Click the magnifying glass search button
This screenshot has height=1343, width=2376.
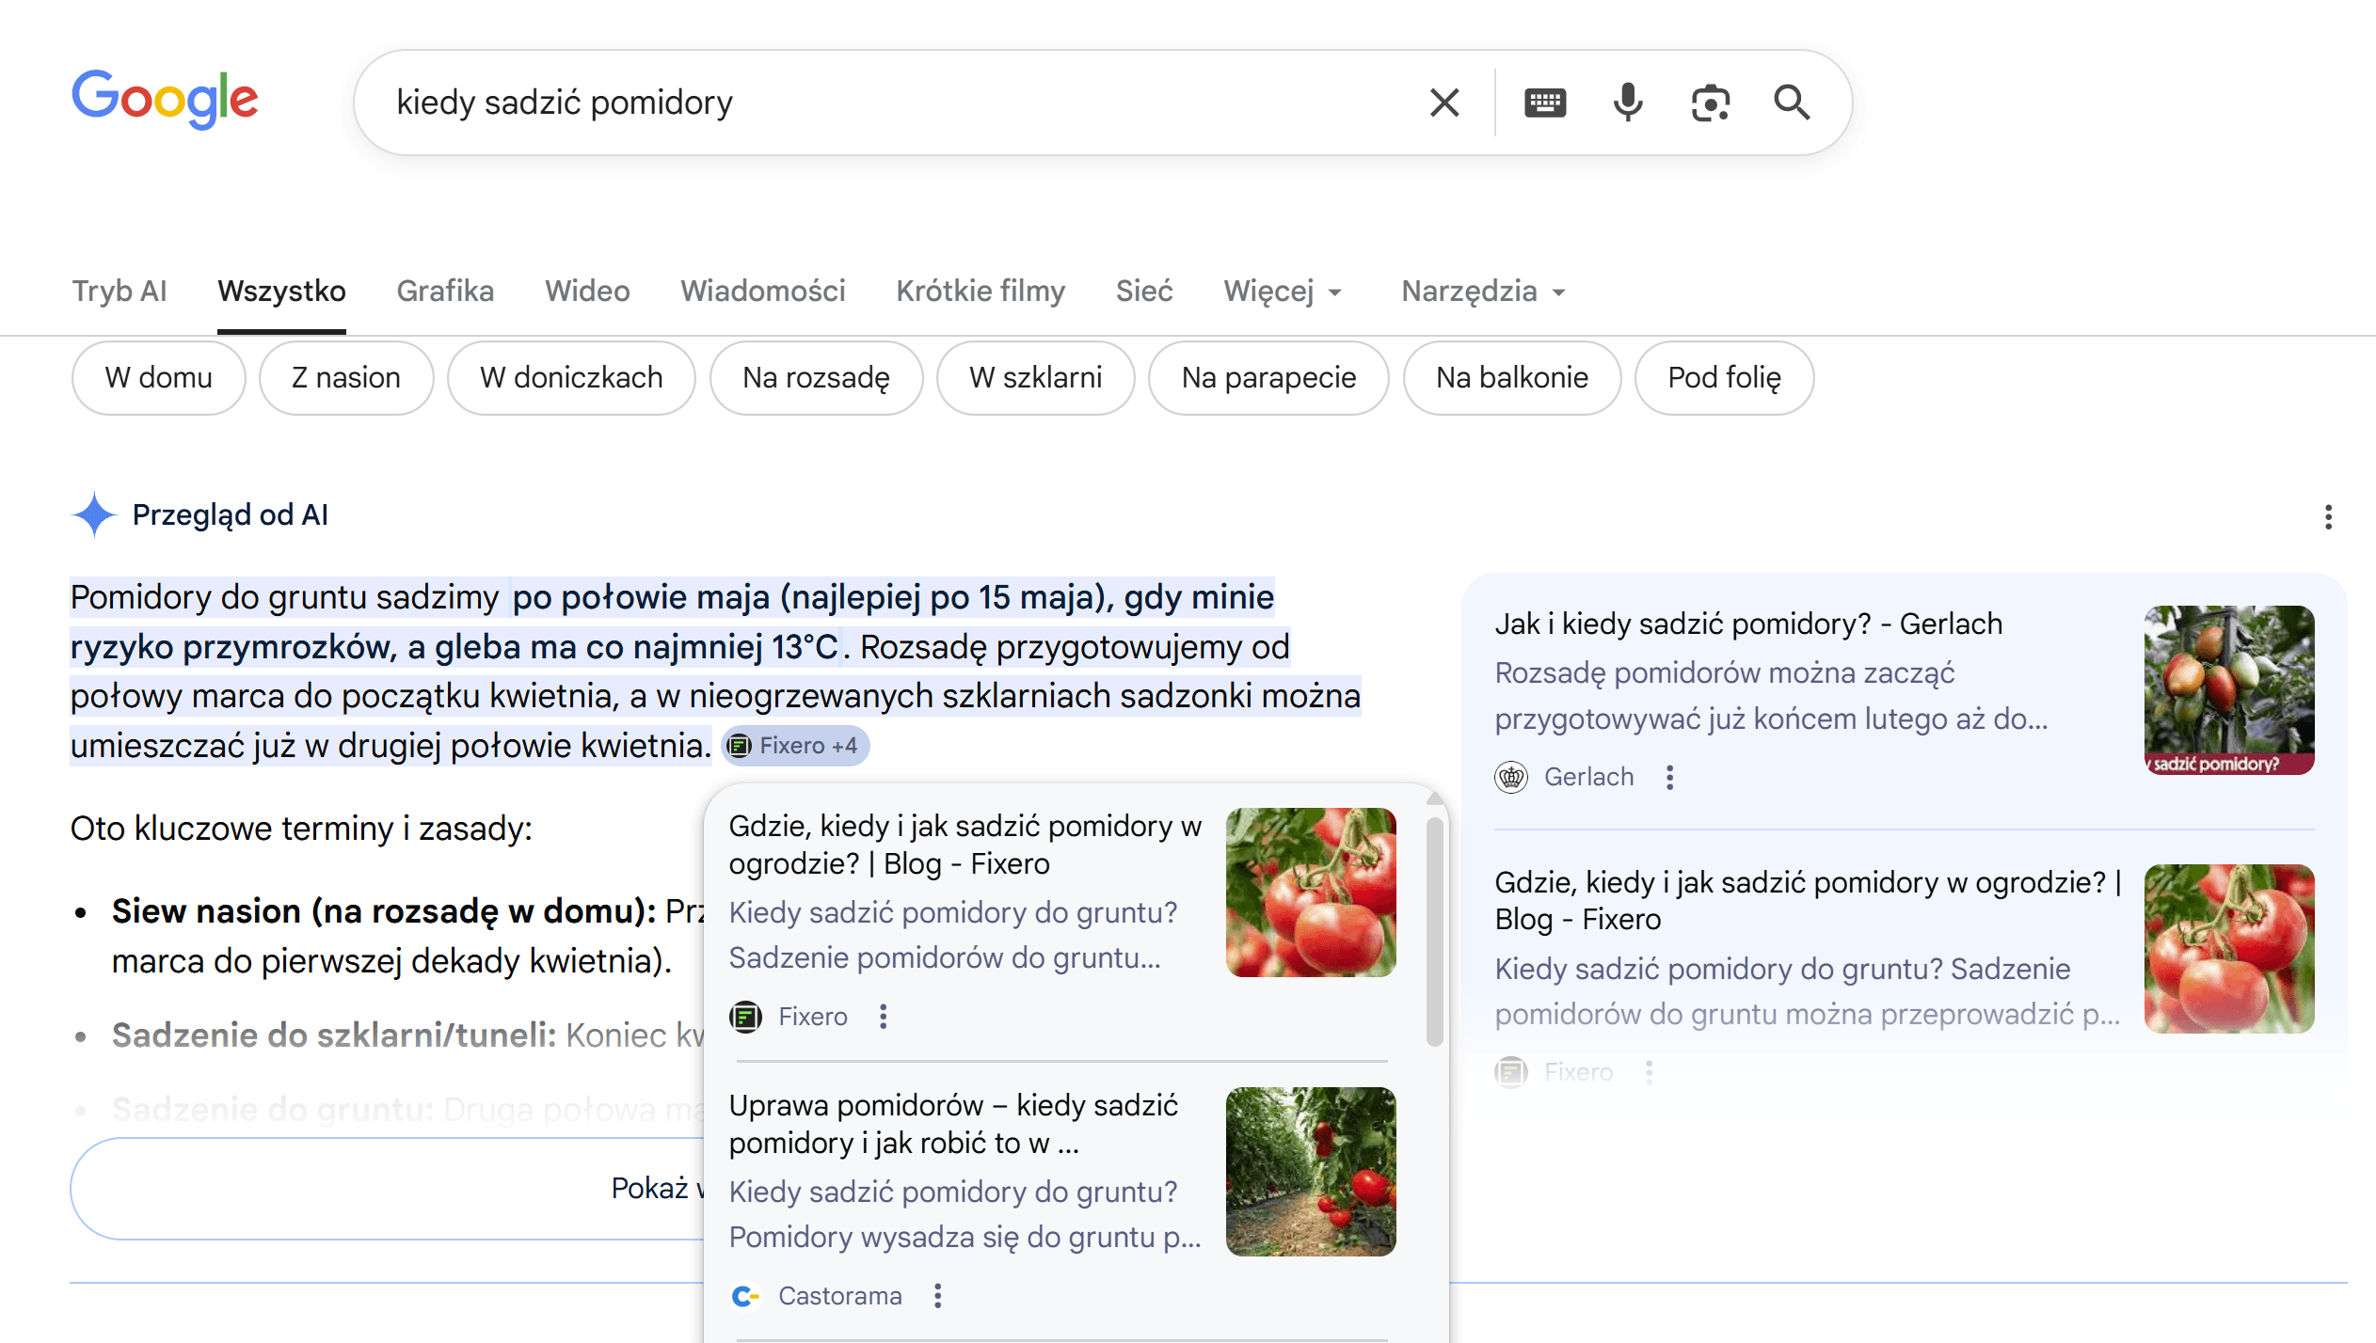click(x=1792, y=103)
